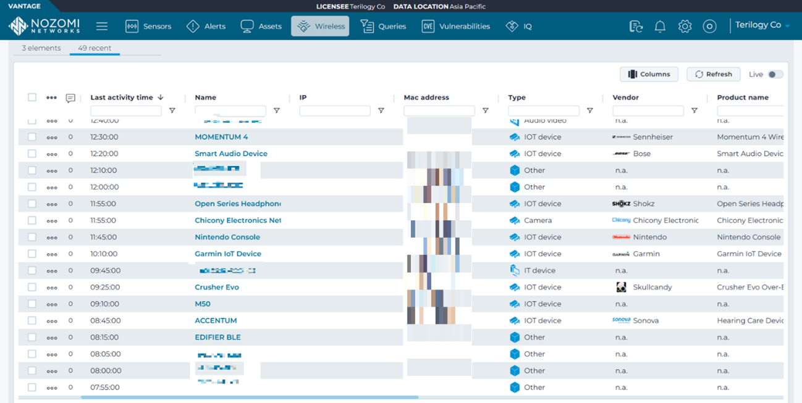Open the EDIFIER BLE device link
This screenshot has height=403, width=802.
pyautogui.click(x=217, y=337)
